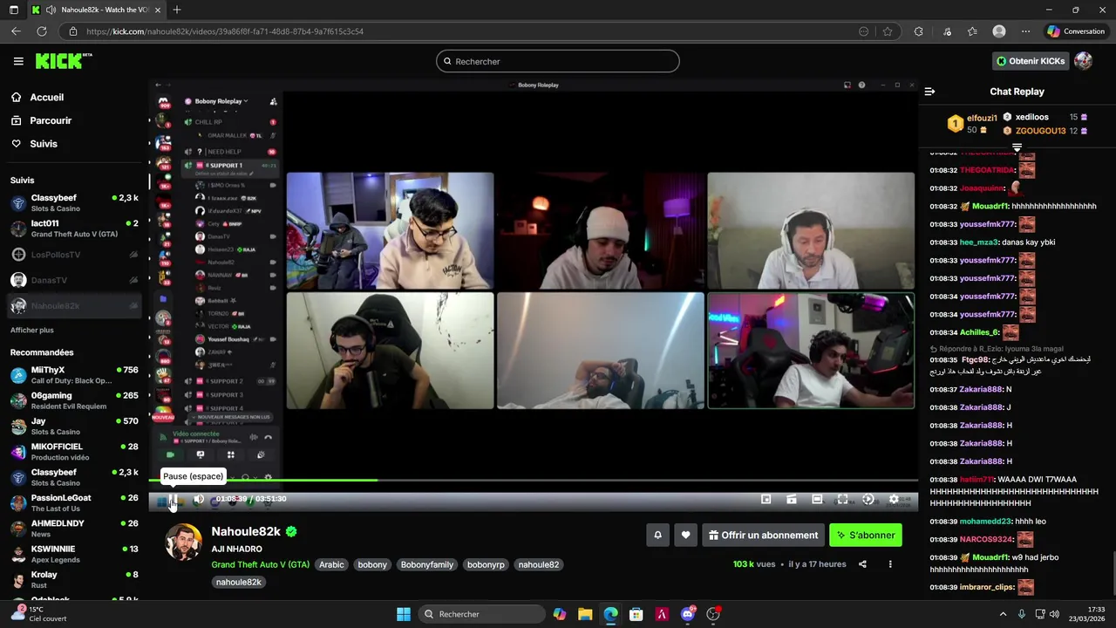This screenshot has height=628, width=1116.
Task: Enter fullscreen mode in the video player
Action: pyautogui.click(x=842, y=500)
